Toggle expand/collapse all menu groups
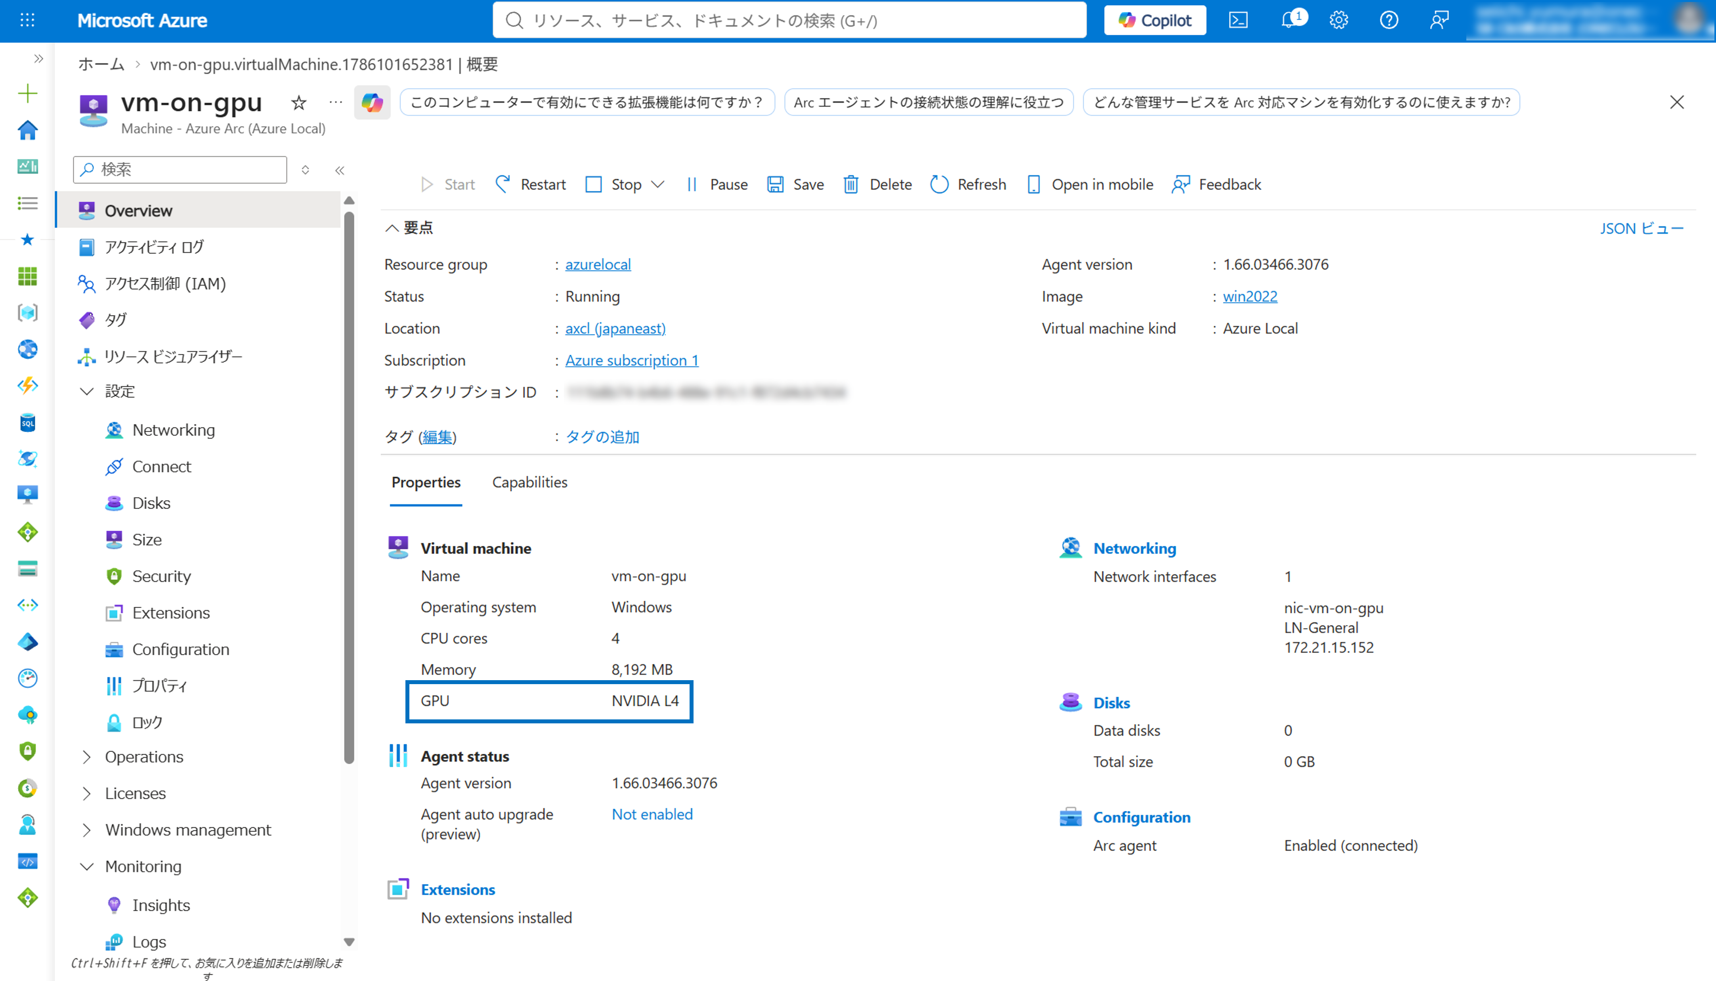The image size is (1716, 981). [305, 170]
